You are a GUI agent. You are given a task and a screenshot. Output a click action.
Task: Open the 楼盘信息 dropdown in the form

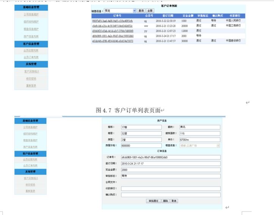[x=200, y=146]
